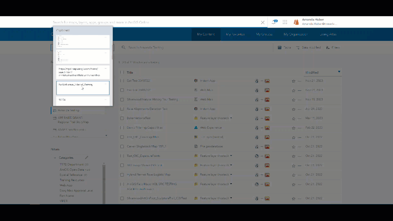Clear the top search bar with X
Image resolution: width=393 pixels, height=221 pixels.
(x=262, y=22)
